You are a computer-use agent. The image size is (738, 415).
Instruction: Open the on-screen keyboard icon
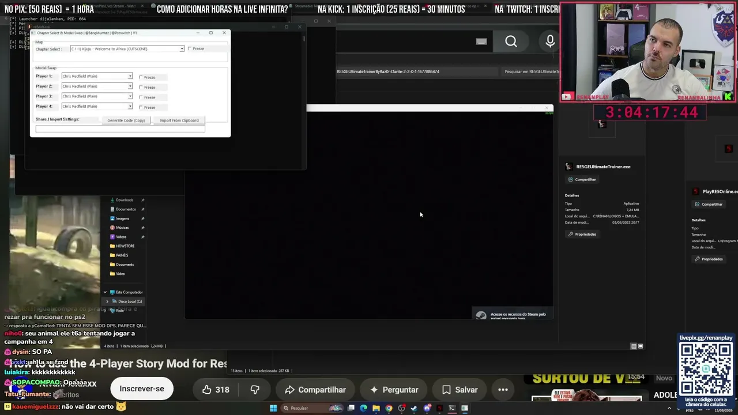coord(481,41)
